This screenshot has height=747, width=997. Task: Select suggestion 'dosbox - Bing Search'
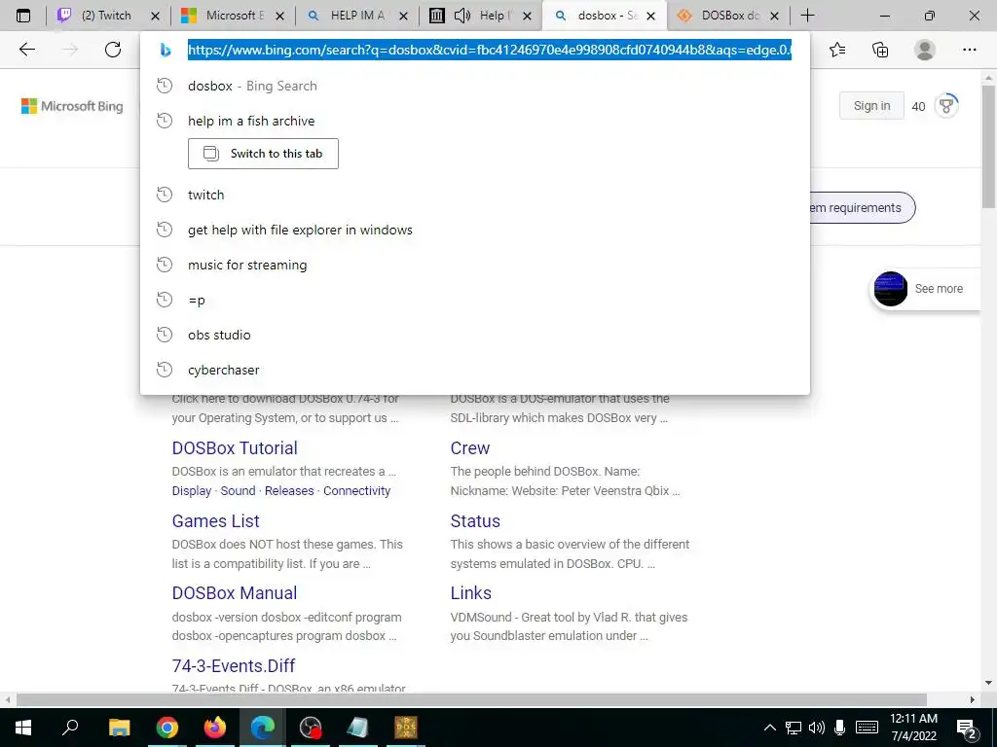(x=475, y=86)
